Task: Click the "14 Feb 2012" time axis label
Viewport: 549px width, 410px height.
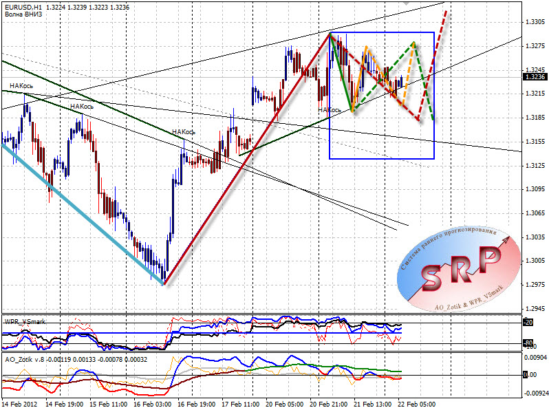Action: 19,404
